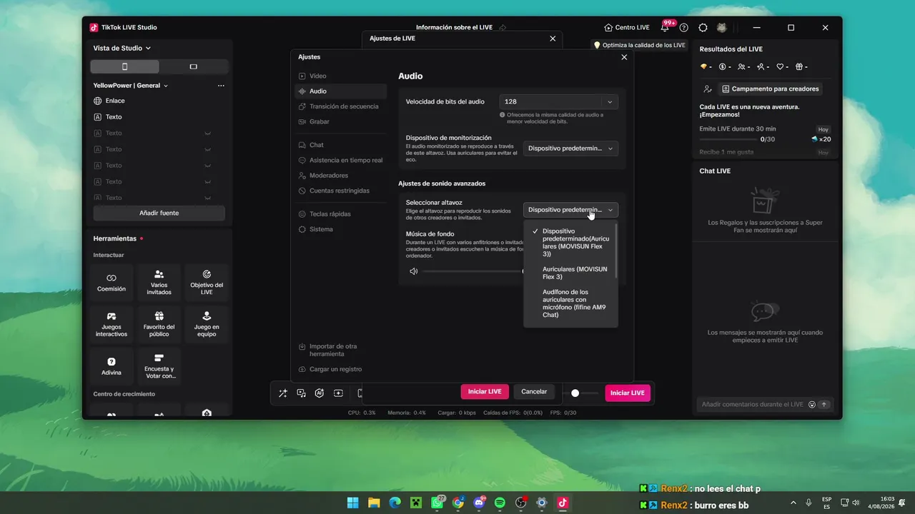Open Transición de secuencia settings
915x514 pixels.
tap(340, 106)
